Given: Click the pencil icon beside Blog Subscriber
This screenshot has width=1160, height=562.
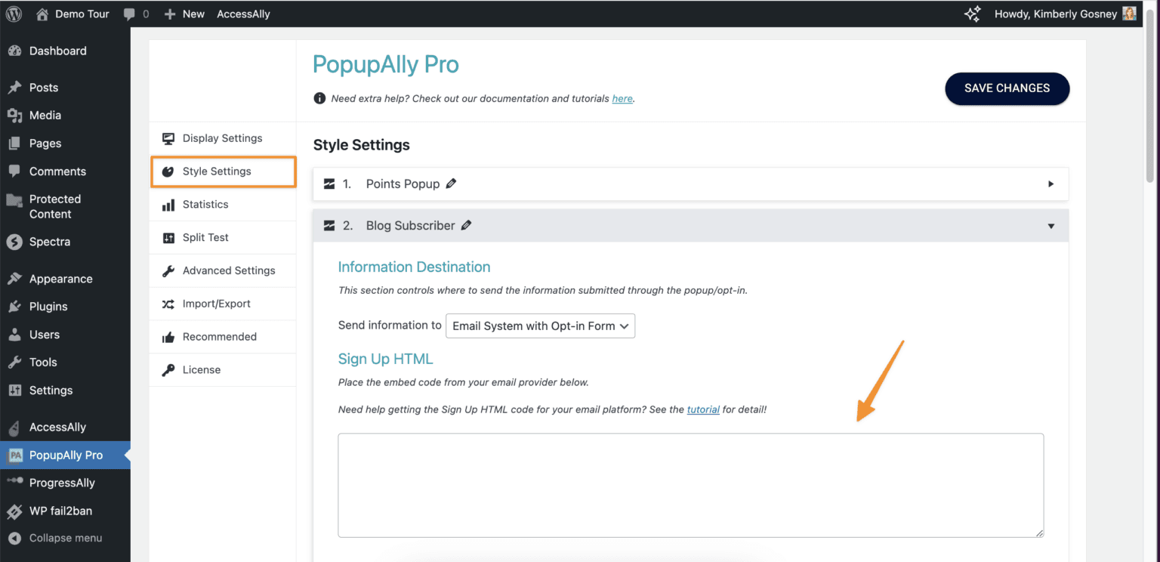Looking at the screenshot, I should pos(466,225).
